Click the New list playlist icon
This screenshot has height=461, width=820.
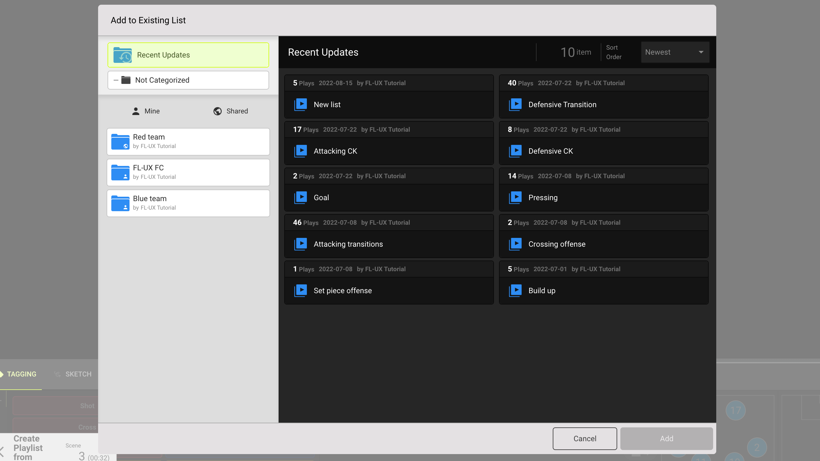pyautogui.click(x=301, y=105)
